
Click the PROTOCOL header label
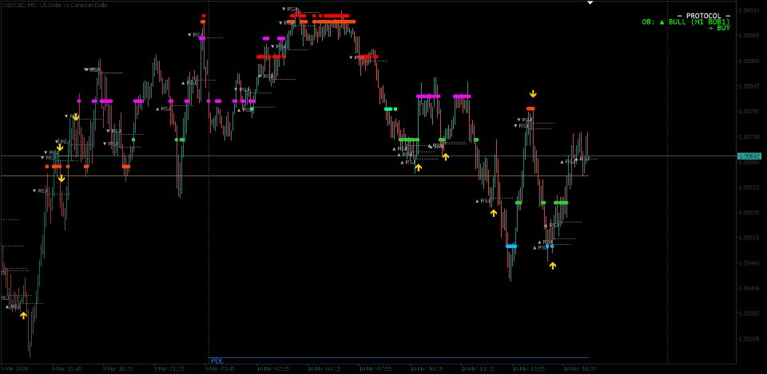[x=703, y=16]
